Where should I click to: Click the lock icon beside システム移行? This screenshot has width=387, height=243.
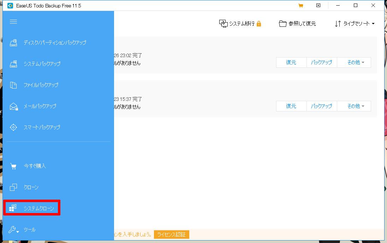[x=259, y=24]
